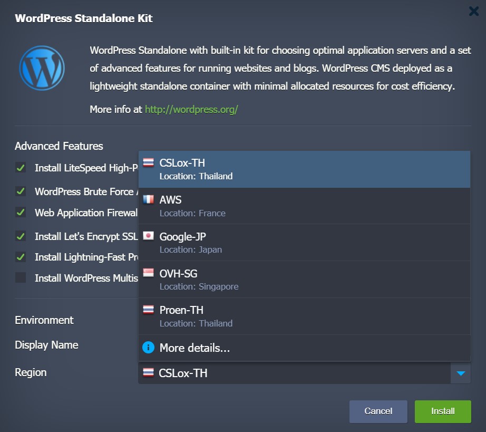
Task: Click the Display Name label
Action: pyautogui.click(x=46, y=345)
